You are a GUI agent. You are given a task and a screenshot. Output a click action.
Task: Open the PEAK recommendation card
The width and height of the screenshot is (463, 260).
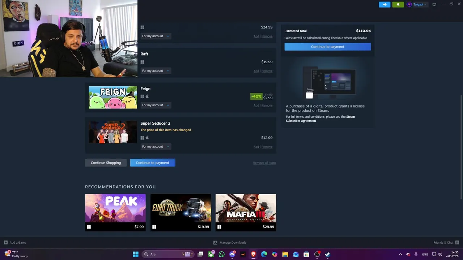click(115, 212)
